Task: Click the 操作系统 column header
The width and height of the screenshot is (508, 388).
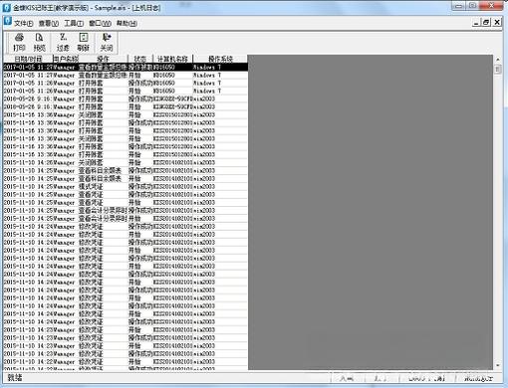Action: click(220, 59)
